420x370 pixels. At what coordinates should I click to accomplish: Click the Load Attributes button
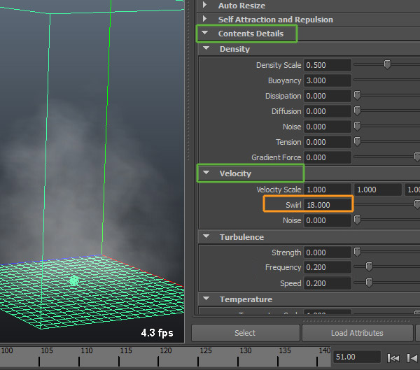[x=357, y=333]
